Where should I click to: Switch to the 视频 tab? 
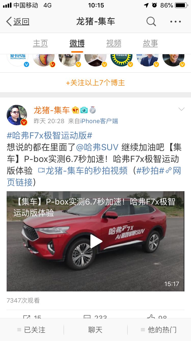pyautogui.click(x=114, y=43)
